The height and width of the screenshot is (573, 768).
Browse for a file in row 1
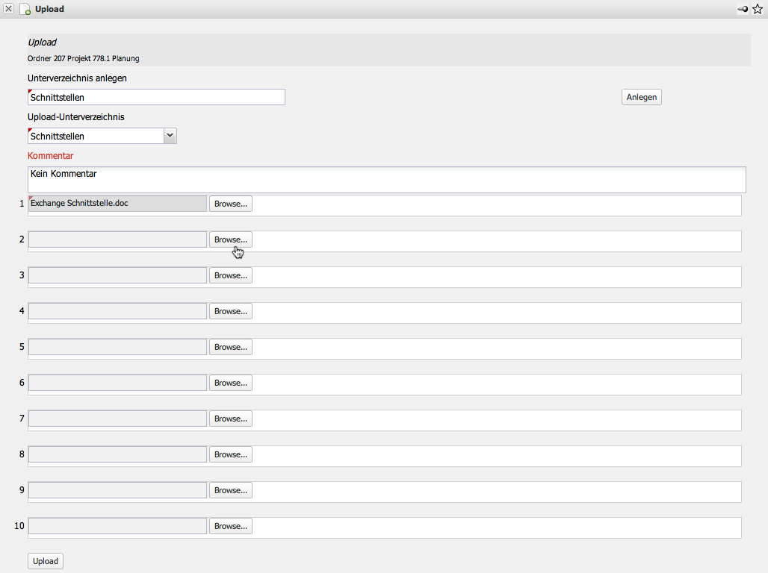pyautogui.click(x=230, y=204)
